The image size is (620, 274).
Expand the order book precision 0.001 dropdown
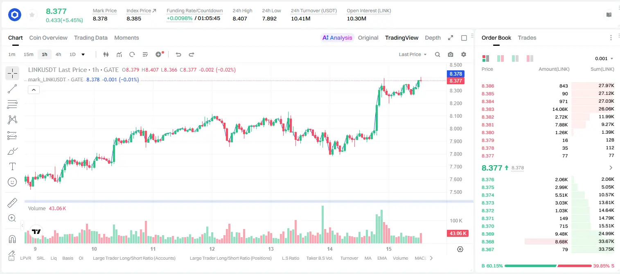click(x=604, y=58)
